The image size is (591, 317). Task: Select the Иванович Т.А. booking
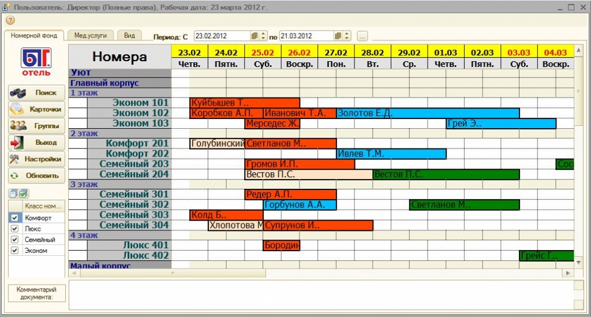[300, 113]
